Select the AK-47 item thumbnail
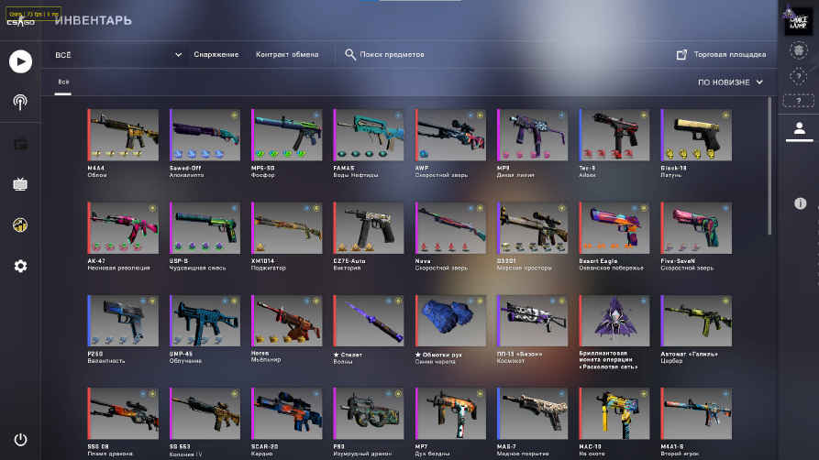Viewport: 819px width, 460px height. pos(123,227)
